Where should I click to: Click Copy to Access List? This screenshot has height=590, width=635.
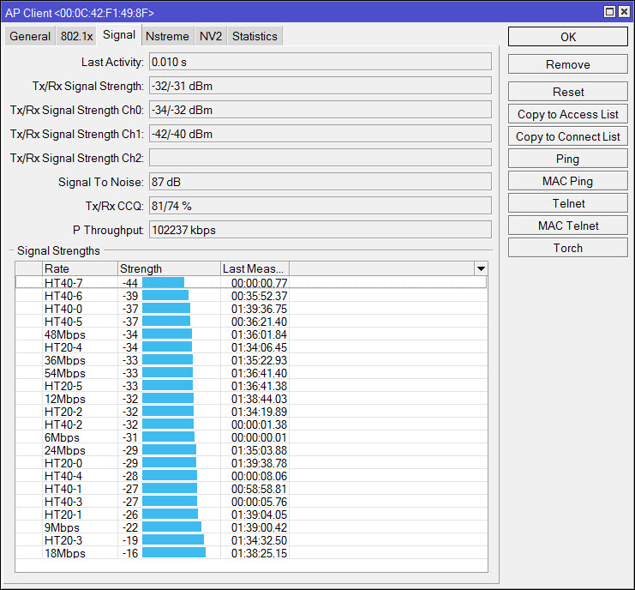click(x=568, y=114)
